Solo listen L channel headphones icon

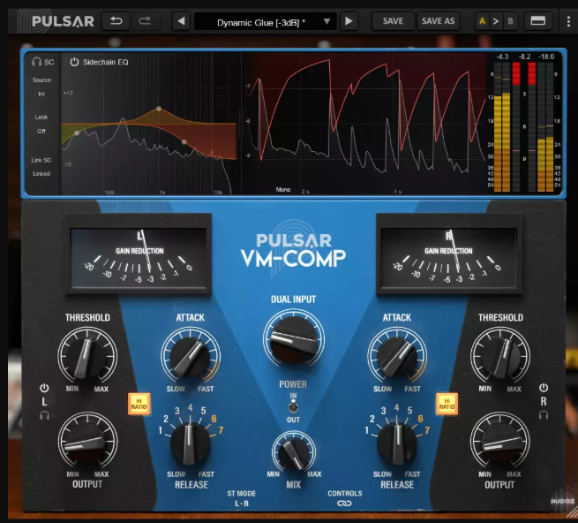44,415
